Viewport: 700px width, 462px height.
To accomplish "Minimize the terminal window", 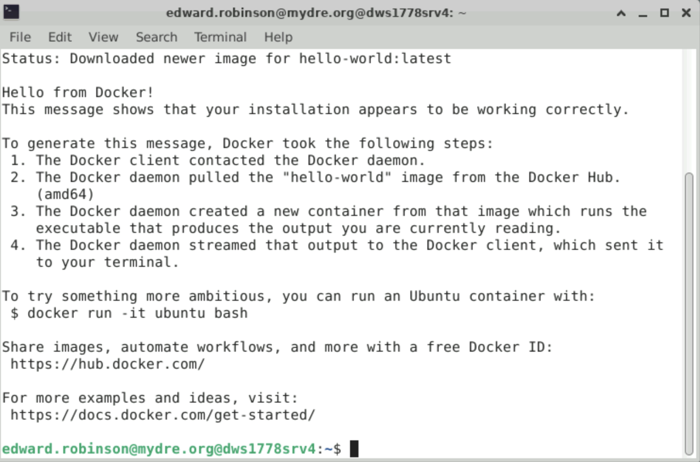I will pos(642,13).
